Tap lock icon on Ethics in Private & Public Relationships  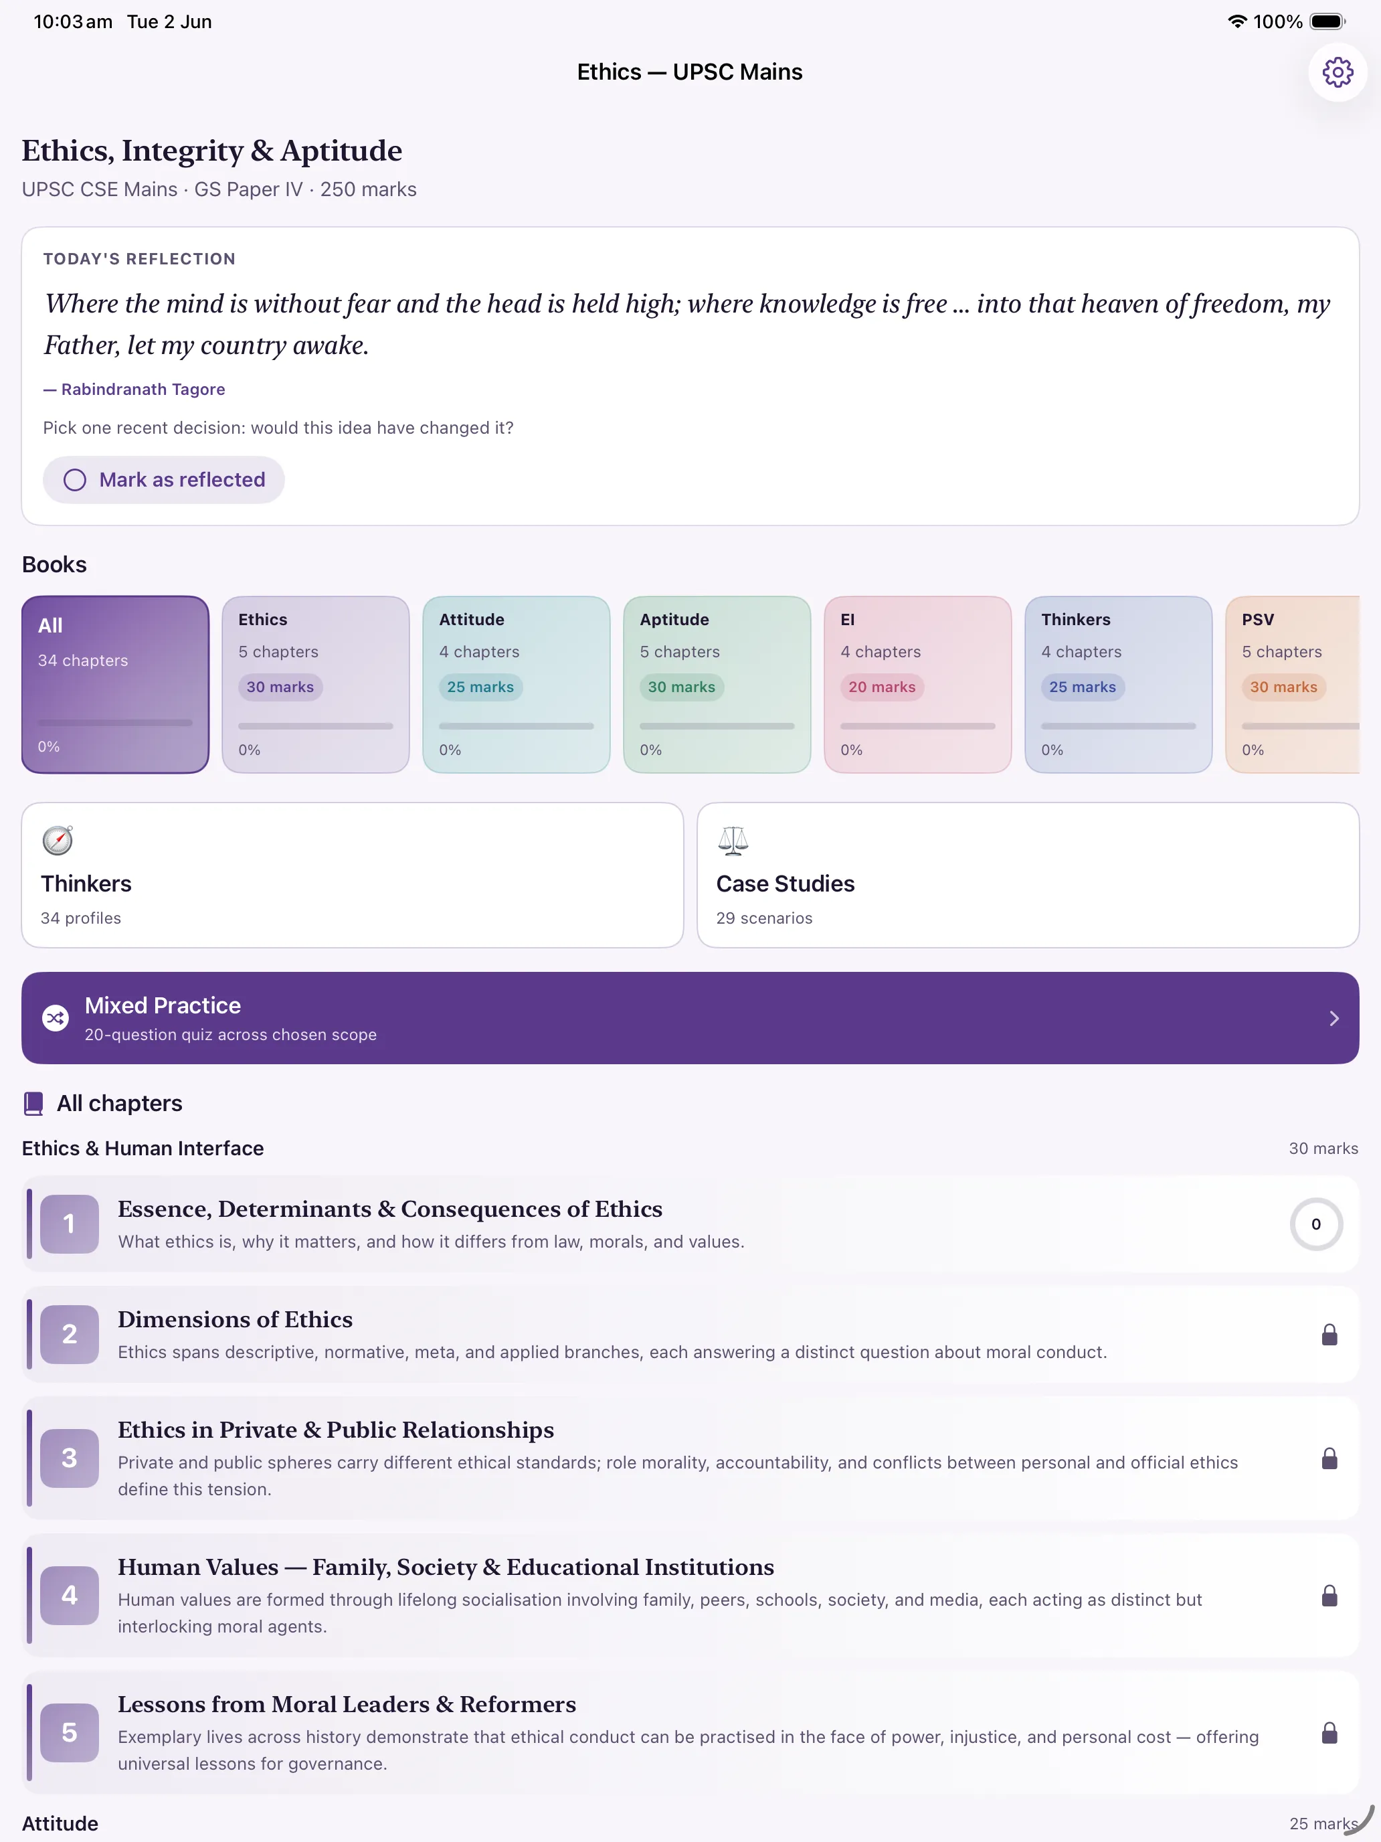tap(1329, 1458)
